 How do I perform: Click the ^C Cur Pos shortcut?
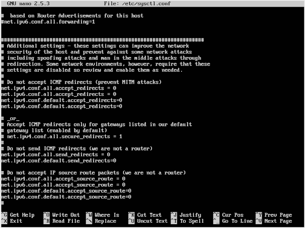(x=228, y=215)
